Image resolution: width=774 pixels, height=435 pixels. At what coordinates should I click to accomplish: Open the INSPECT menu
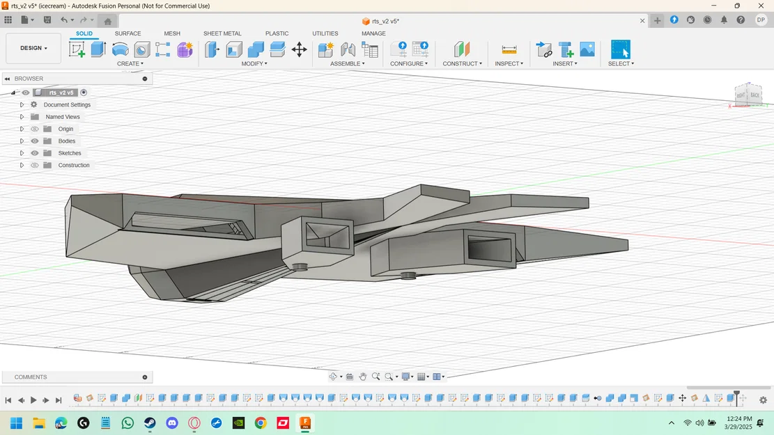(509, 63)
